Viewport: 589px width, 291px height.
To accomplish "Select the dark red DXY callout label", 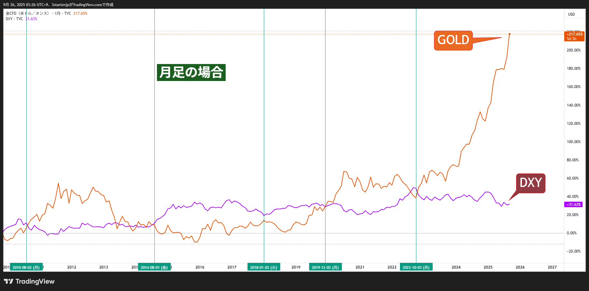I will pyautogui.click(x=530, y=183).
